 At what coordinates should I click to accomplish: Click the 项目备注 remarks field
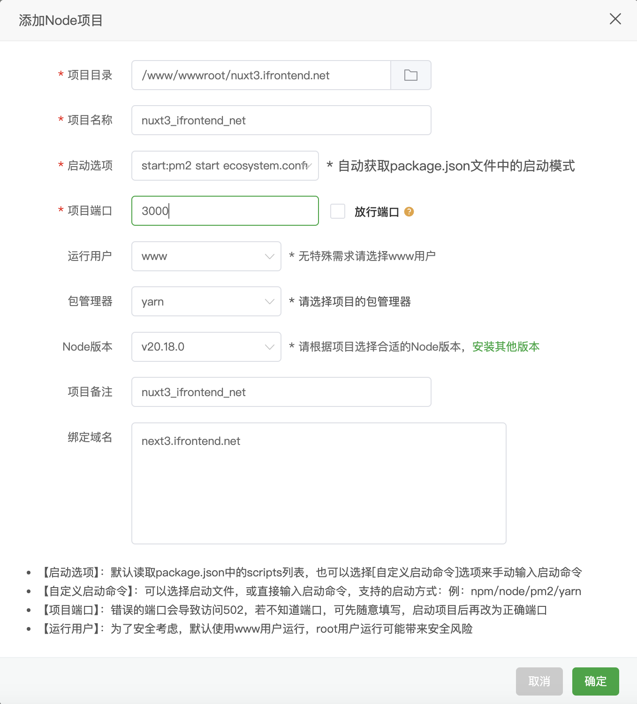click(281, 392)
